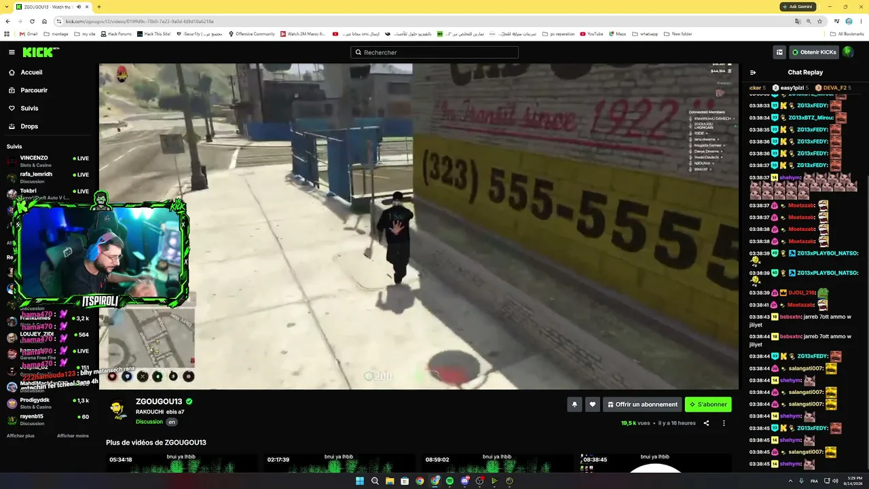Open Accueil in the sidebar
This screenshot has width=869, height=489.
click(31, 73)
